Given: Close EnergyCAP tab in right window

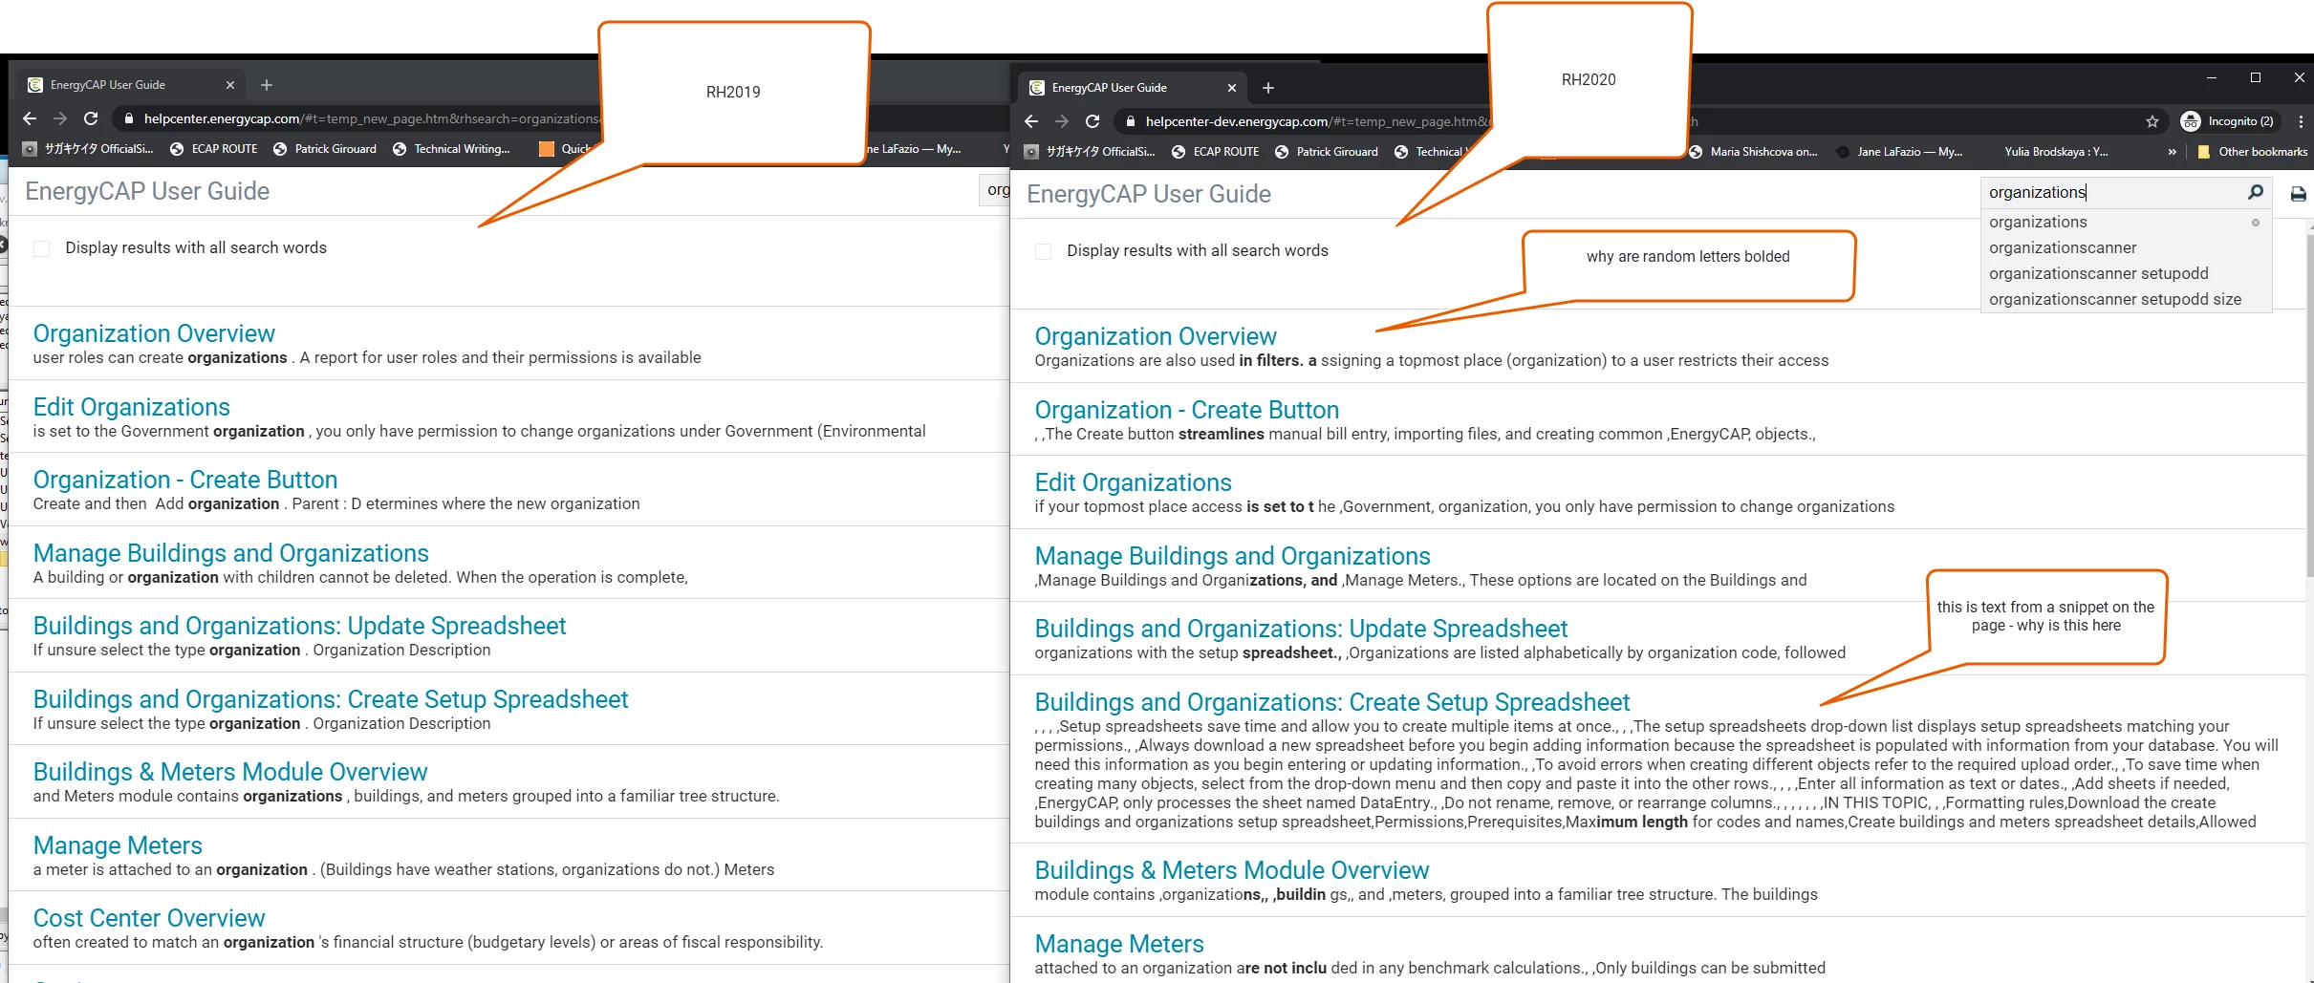Looking at the screenshot, I should pos(1232,88).
